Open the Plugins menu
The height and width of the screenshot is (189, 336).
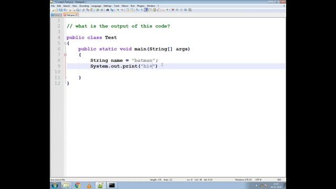[x=141, y=6]
